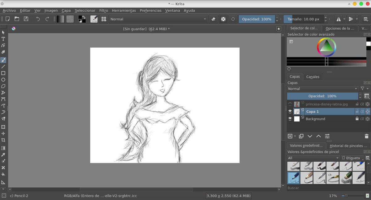The image size is (371, 200).
Task: Expand the add layer dropdown arrow
Action: [295, 136]
